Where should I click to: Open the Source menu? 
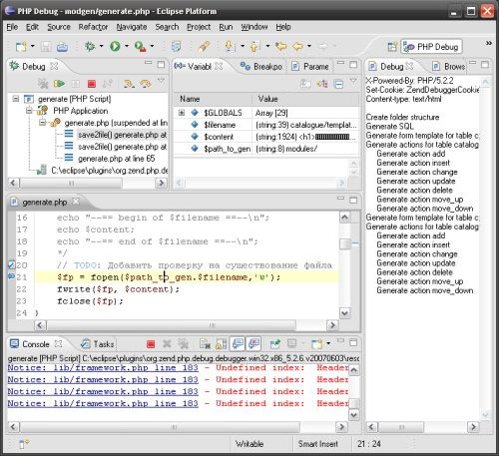click(59, 27)
